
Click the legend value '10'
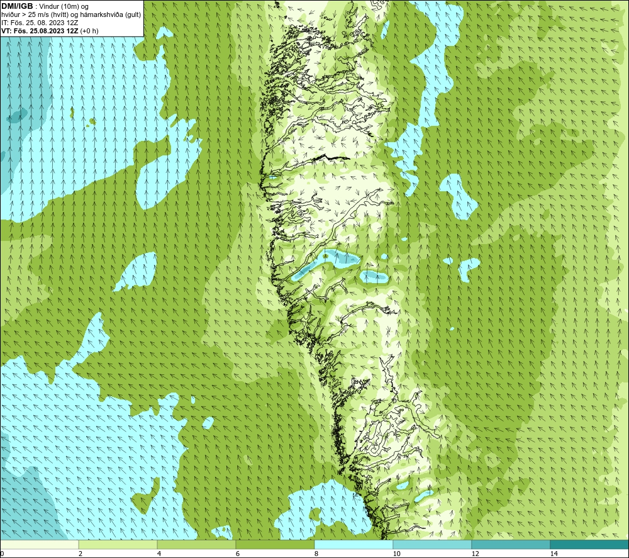tap(396, 554)
